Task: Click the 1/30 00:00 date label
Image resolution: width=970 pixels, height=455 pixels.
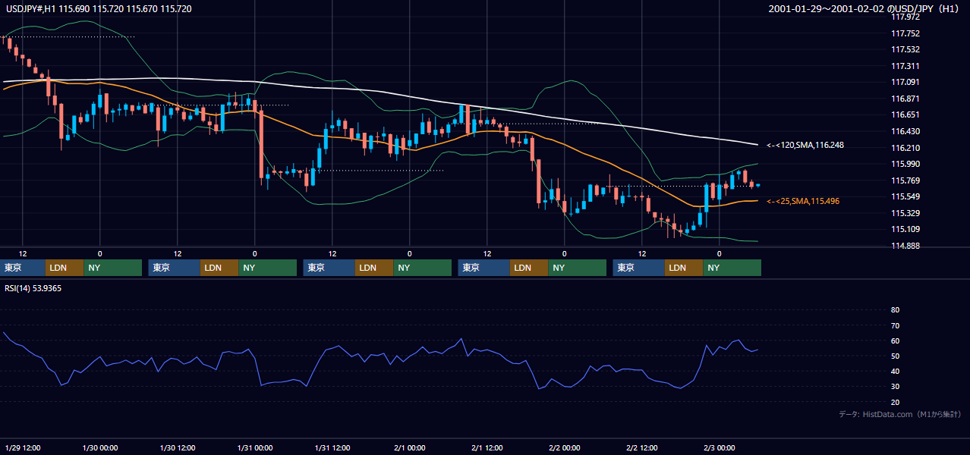Action: [x=100, y=448]
